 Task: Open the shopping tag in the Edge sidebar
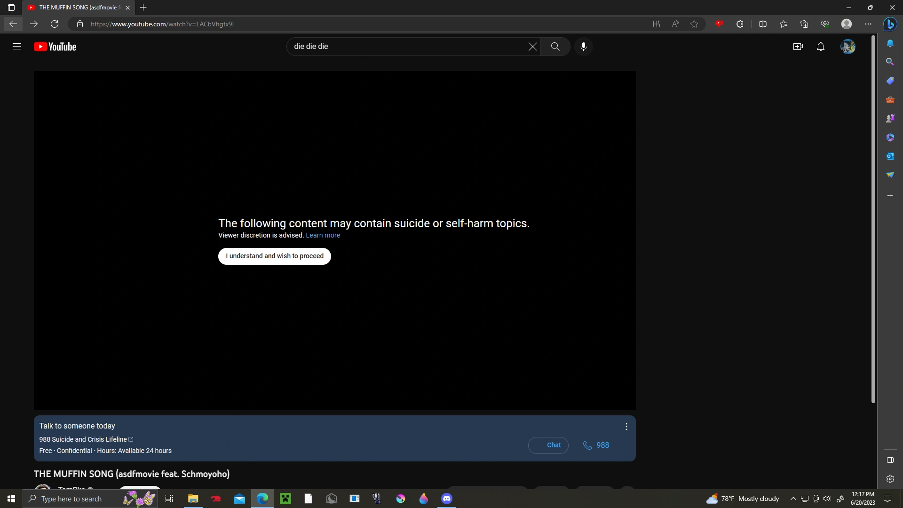coord(890,81)
